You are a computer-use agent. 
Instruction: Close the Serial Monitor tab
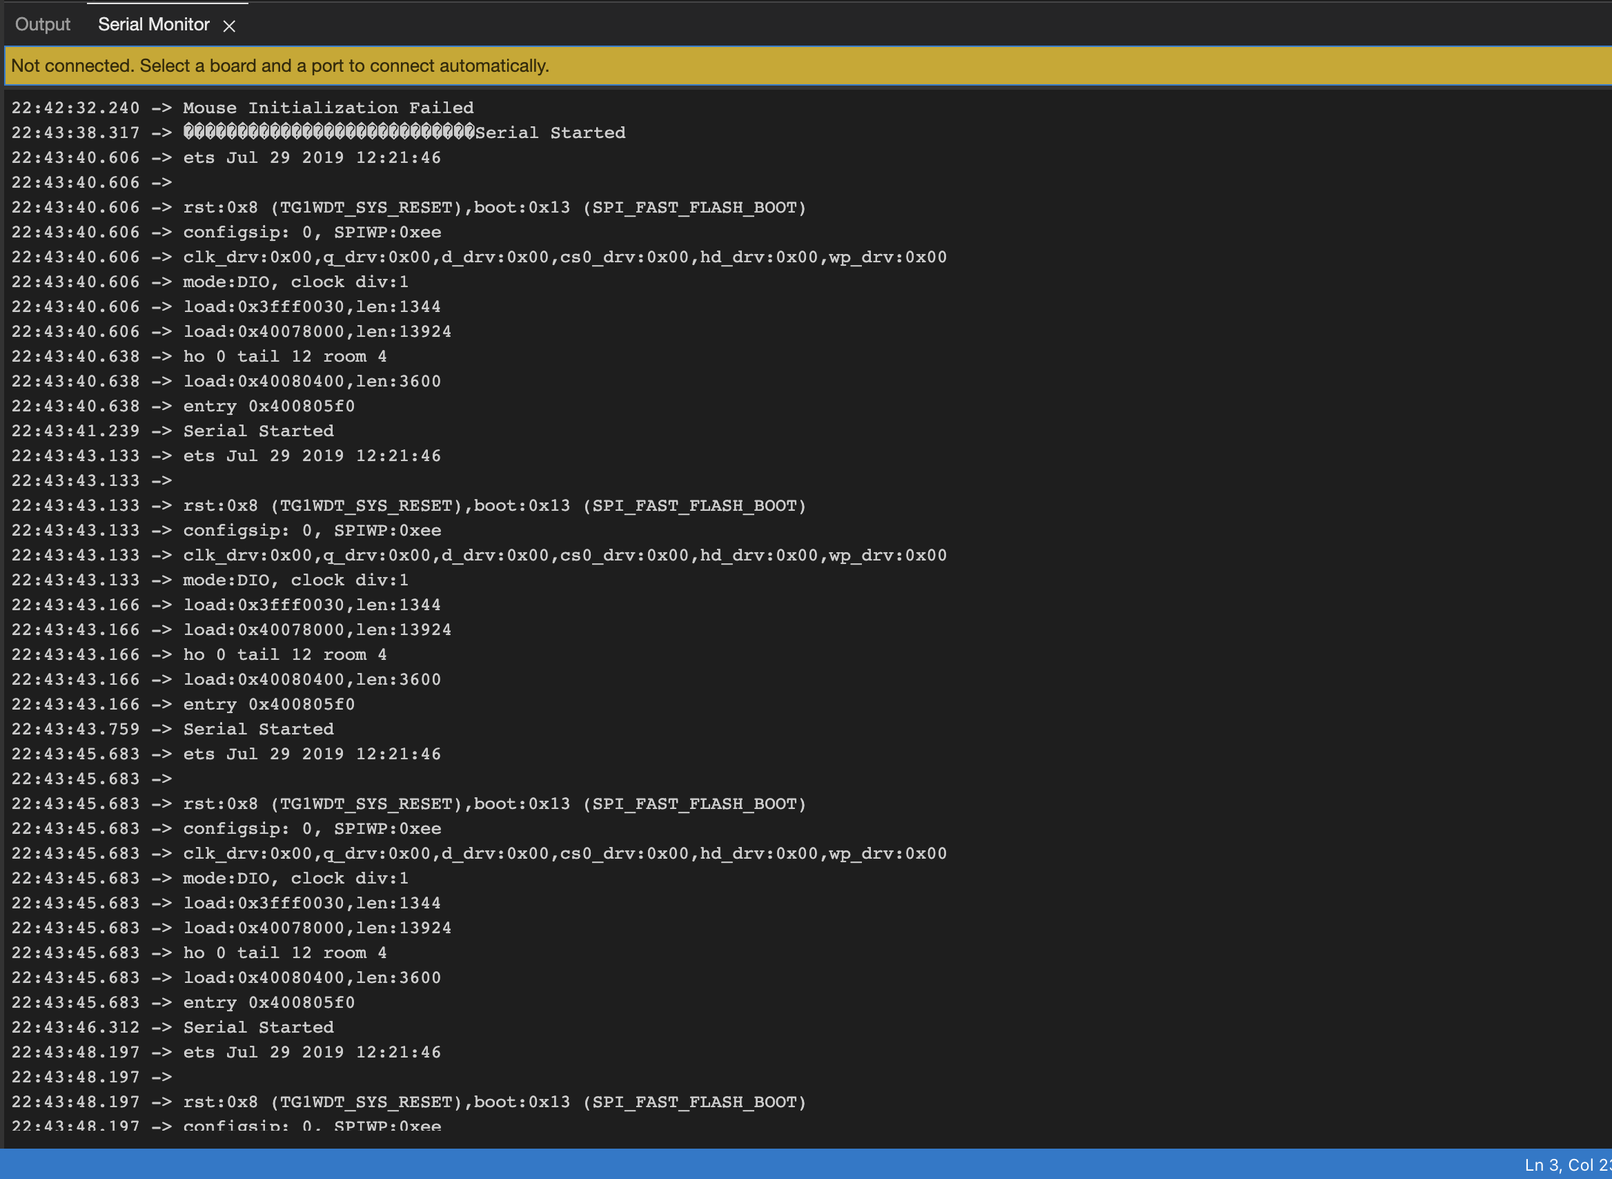point(229,26)
